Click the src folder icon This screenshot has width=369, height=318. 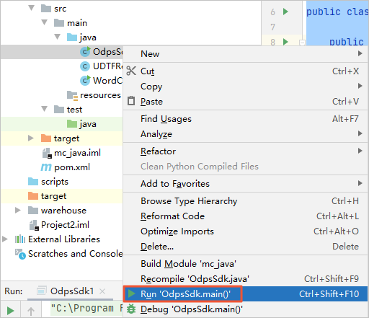46,9
